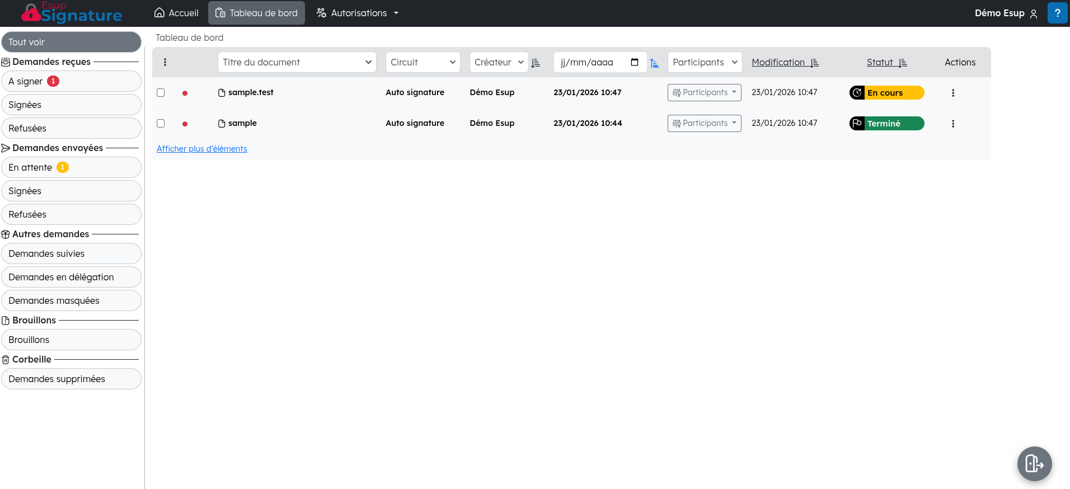Open actions menu for sample.test row
This screenshot has width=1070, height=489.
[952, 93]
